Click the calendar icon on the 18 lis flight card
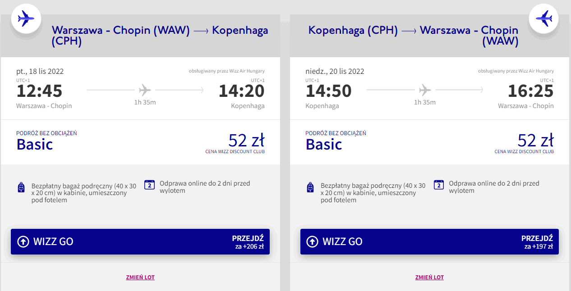 pyautogui.click(x=149, y=185)
